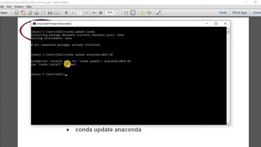The height and width of the screenshot is (147, 261).
Task: Click the zoom value field showing 103%
Action: click(110, 13)
